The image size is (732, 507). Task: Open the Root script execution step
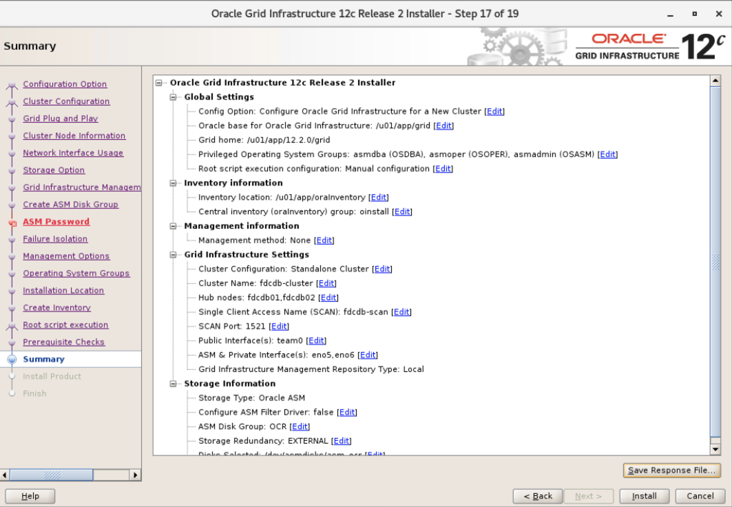click(66, 325)
